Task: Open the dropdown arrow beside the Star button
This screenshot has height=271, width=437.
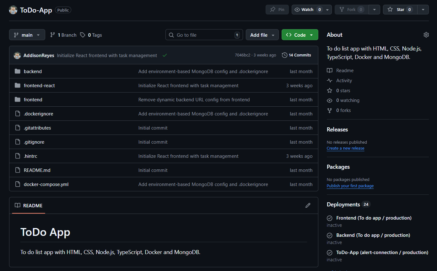Action: click(423, 10)
